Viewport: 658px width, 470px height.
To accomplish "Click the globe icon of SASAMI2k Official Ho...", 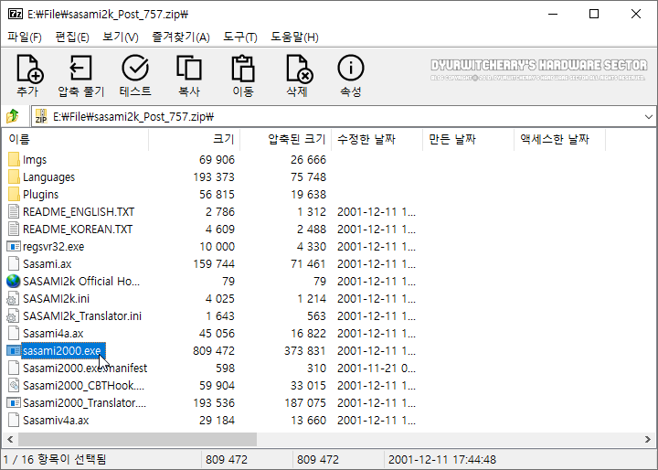I will [14, 281].
